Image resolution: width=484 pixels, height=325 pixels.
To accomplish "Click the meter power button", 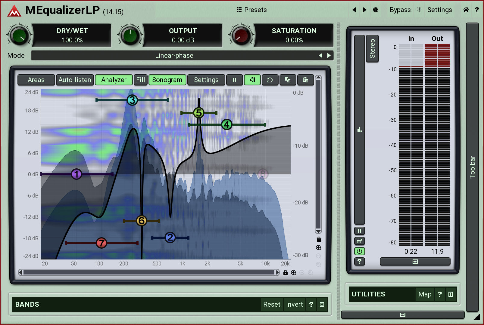I will pos(359,251).
